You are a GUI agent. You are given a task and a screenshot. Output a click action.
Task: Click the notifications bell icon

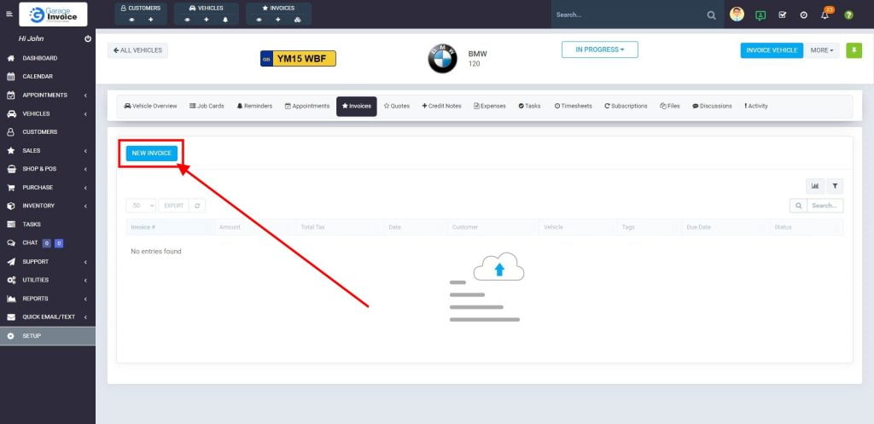coord(825,15)
